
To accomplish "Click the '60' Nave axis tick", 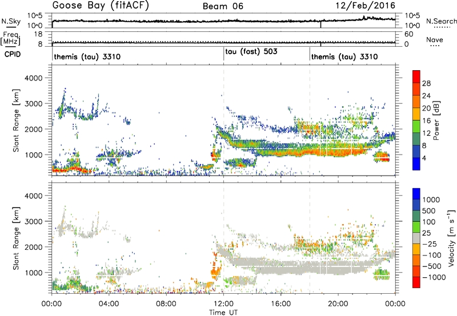I will [408, 34].
